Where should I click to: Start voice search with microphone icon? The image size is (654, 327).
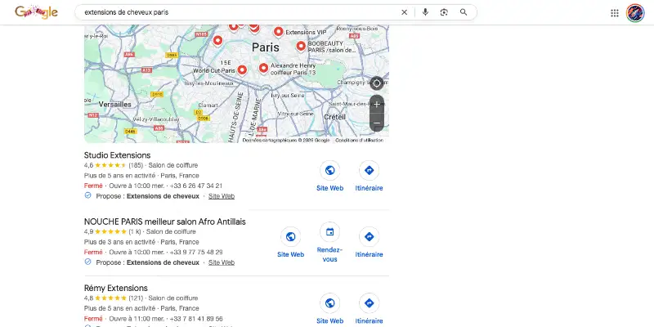click(425, 12)
